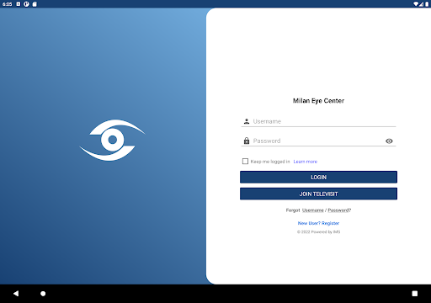Click the forgot Password? link
Image resolution: width=431 pixels, height=303 pixels.
point(339,210)
